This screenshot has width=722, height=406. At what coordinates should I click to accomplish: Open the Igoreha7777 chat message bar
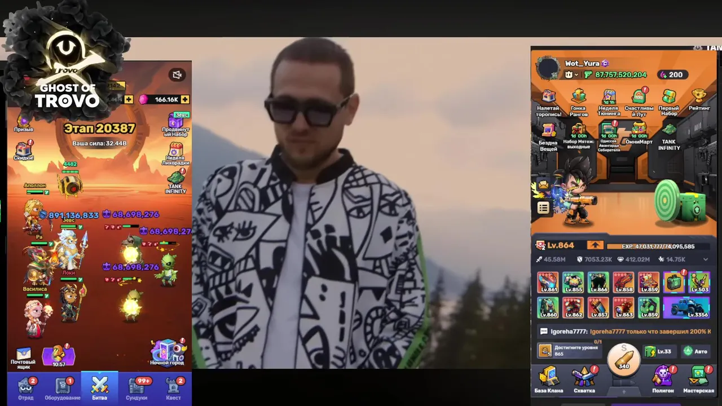tap(624, 332)
